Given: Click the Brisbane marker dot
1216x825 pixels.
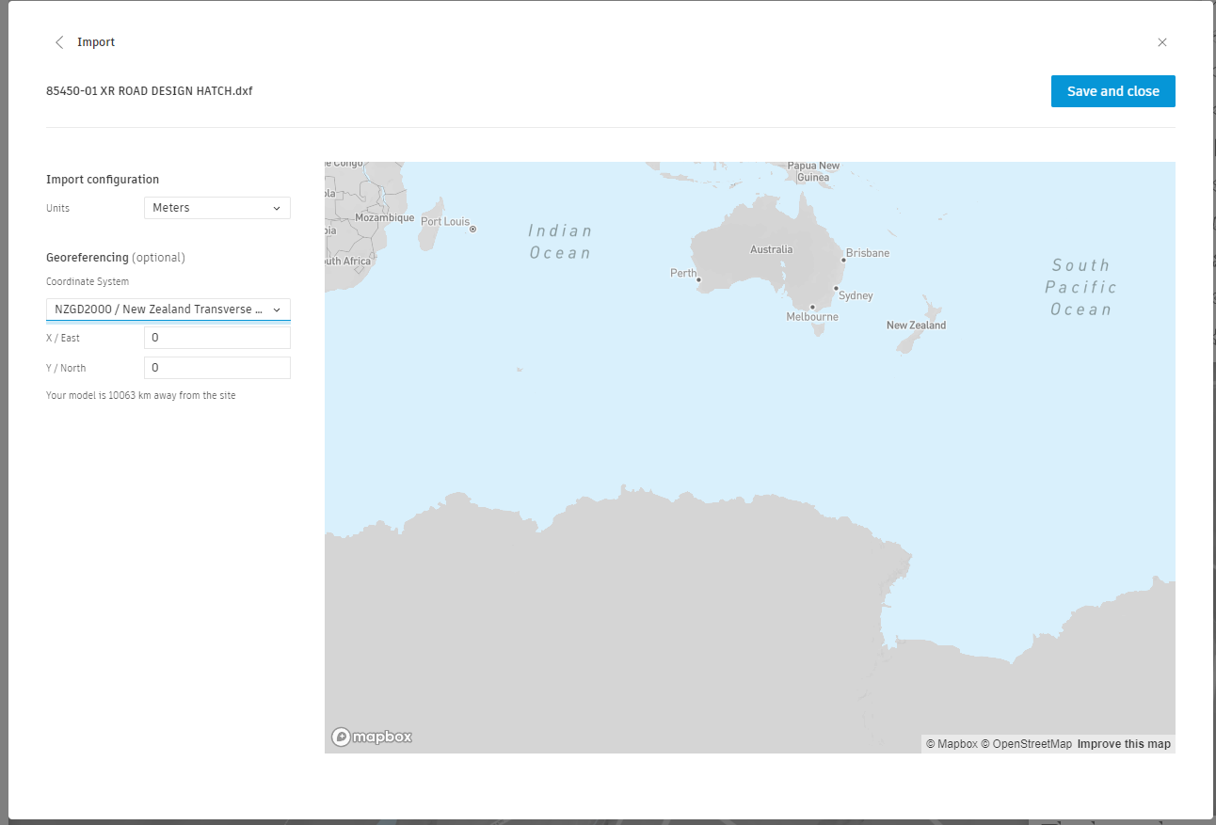Looking at the screenshot, I should [x=843, y=260].
